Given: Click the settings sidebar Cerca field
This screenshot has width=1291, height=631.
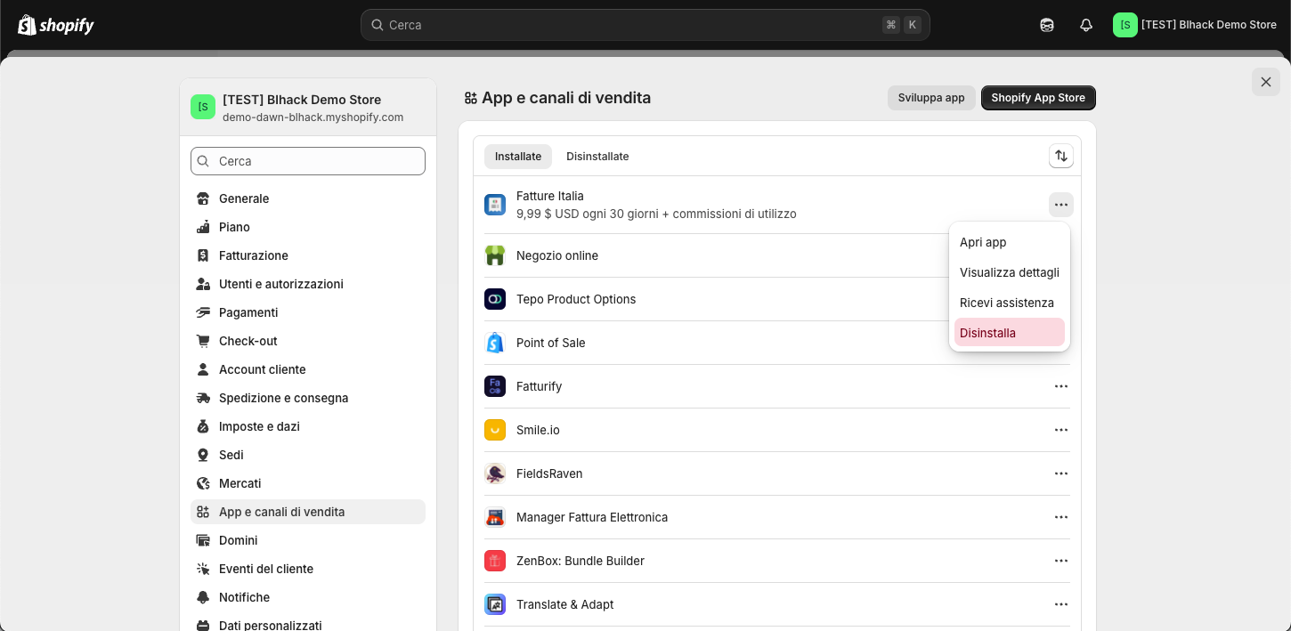Looking at the screenshot, I should [308, 161].
